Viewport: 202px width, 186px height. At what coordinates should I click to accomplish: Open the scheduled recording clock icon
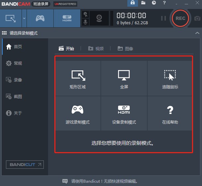pos(154,3)
